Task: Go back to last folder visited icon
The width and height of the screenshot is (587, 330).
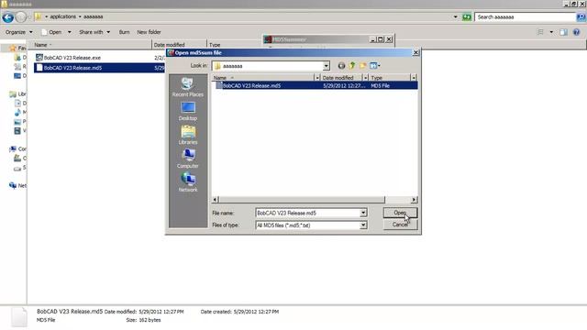Action: tap(341, 66)
